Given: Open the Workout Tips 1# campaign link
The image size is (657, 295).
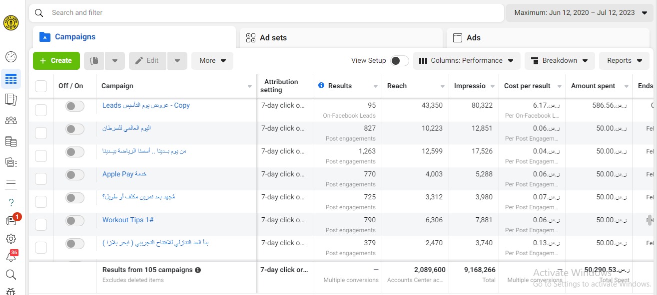Looking at the screenshot, I should click(x=128, y=220).
